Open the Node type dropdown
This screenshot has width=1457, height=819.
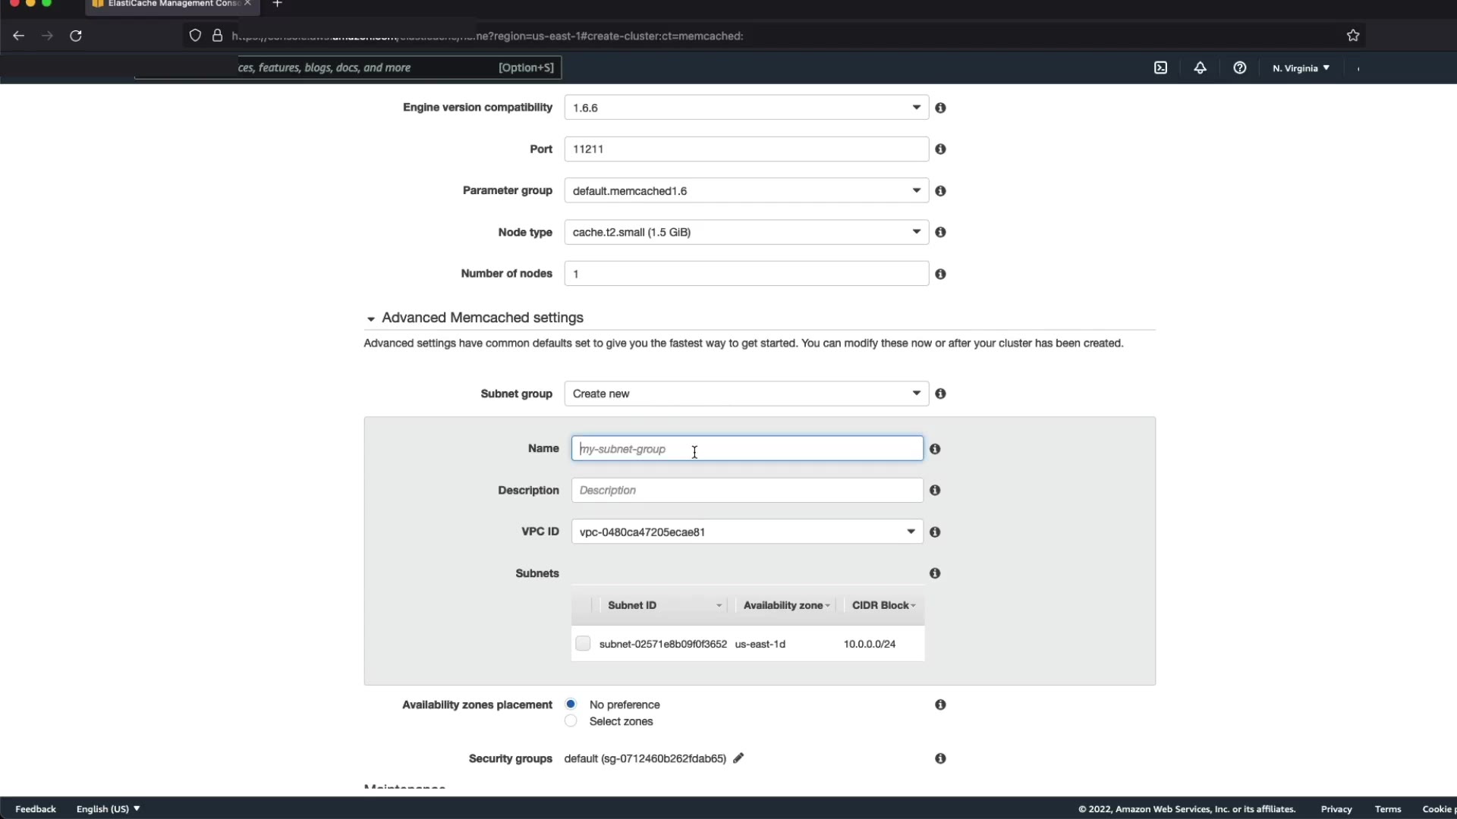(x=746, y=232)
